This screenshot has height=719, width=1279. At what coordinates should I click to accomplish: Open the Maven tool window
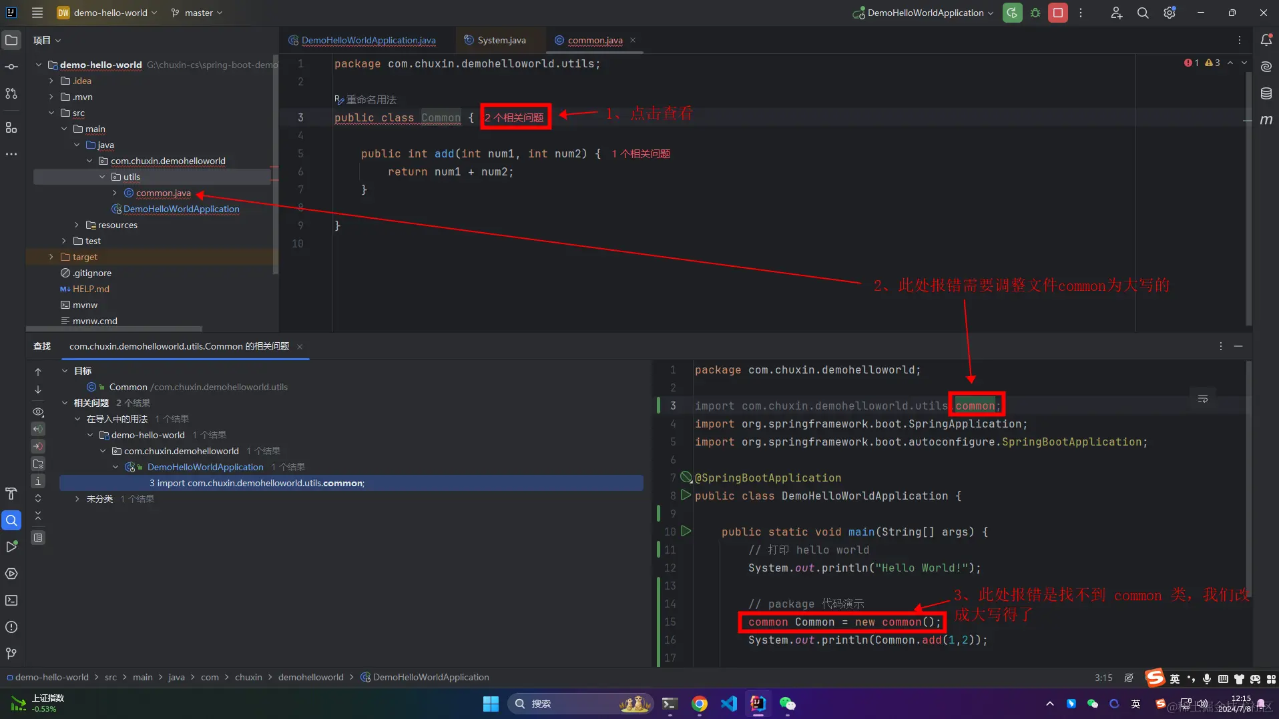[x=1266, y=120]
